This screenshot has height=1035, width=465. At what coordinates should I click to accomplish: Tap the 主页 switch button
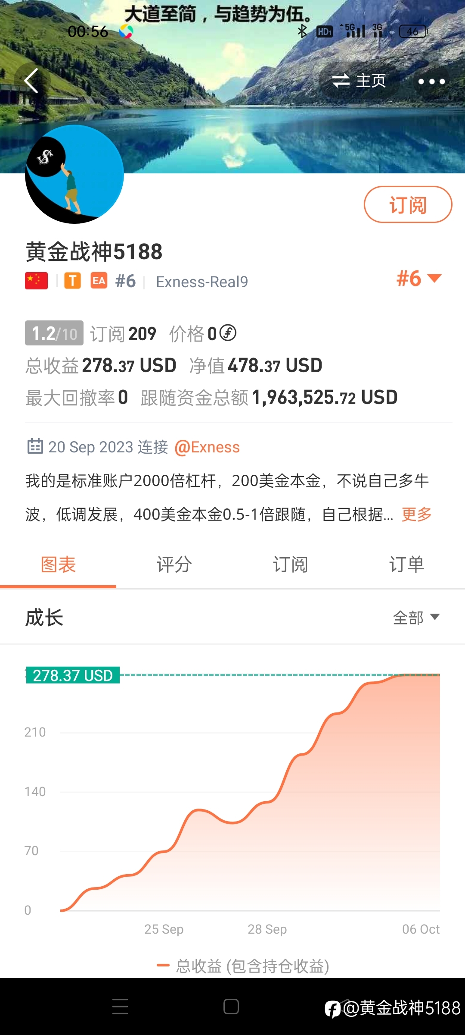click(359, 81)
